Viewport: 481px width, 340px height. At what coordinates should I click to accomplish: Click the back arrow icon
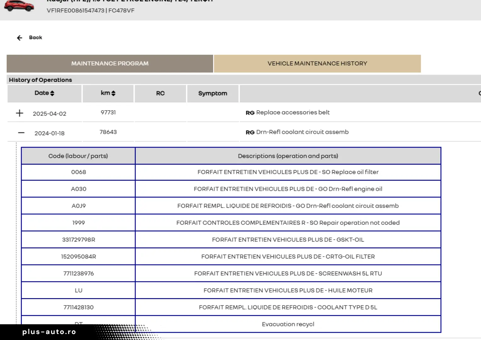(x=20, y=38)
